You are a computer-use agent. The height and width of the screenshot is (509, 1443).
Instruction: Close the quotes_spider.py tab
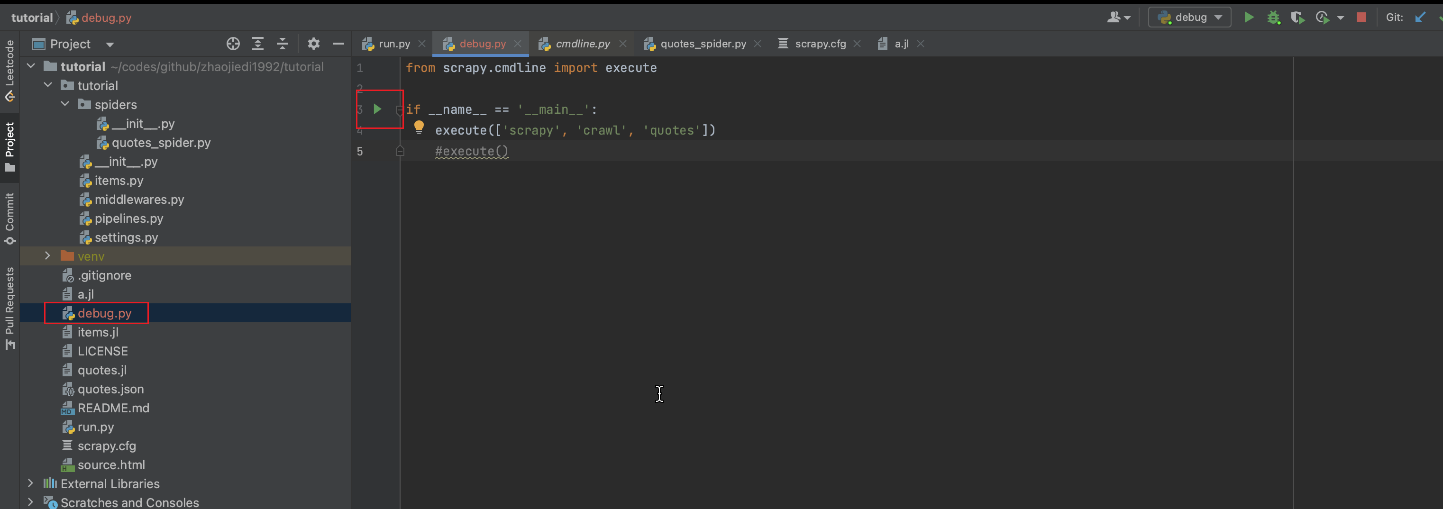[758, 44]
